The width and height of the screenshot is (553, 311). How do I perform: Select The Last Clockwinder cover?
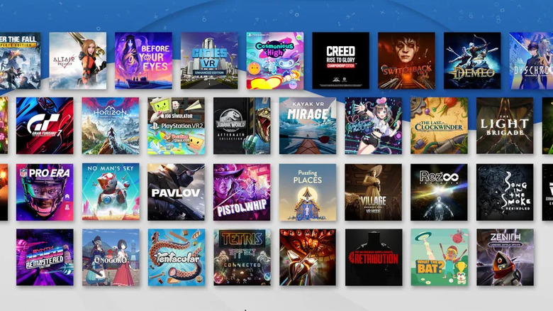439,126
